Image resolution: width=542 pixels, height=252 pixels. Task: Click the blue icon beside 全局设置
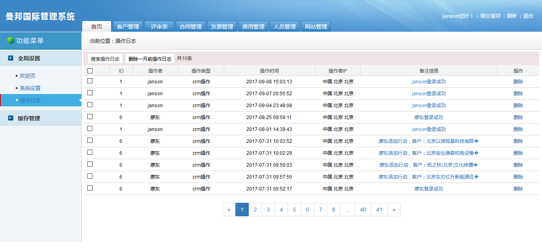[9, 58]
